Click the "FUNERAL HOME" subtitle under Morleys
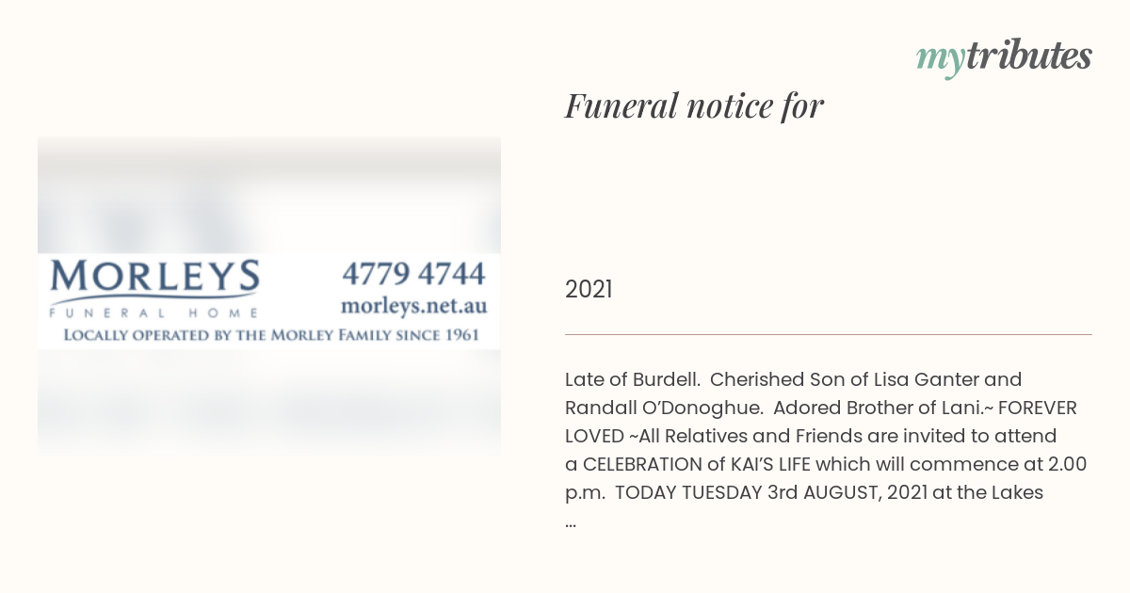The image size is (1130, 593). (x=153, y=313)
